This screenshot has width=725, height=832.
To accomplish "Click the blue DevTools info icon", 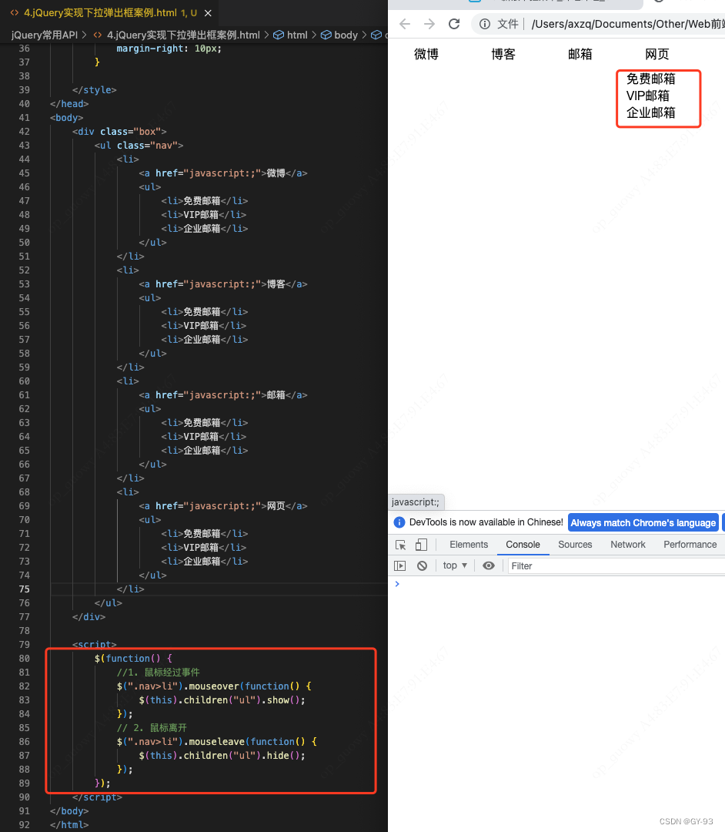I will [399, 522].
